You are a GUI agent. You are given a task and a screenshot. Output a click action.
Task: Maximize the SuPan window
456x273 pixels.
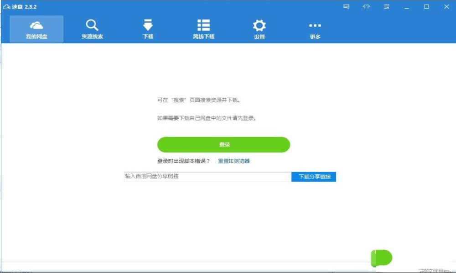[426, 6]
